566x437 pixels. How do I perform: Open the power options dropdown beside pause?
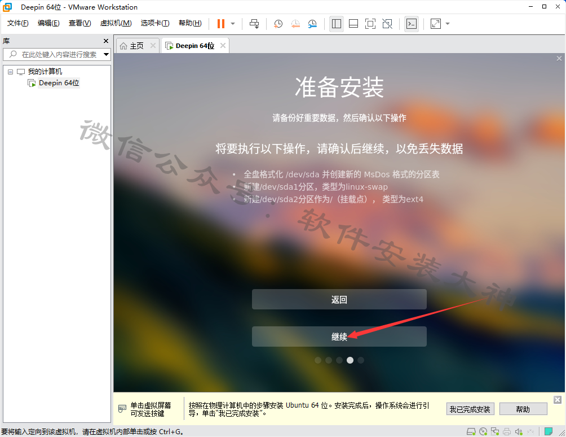233,24
